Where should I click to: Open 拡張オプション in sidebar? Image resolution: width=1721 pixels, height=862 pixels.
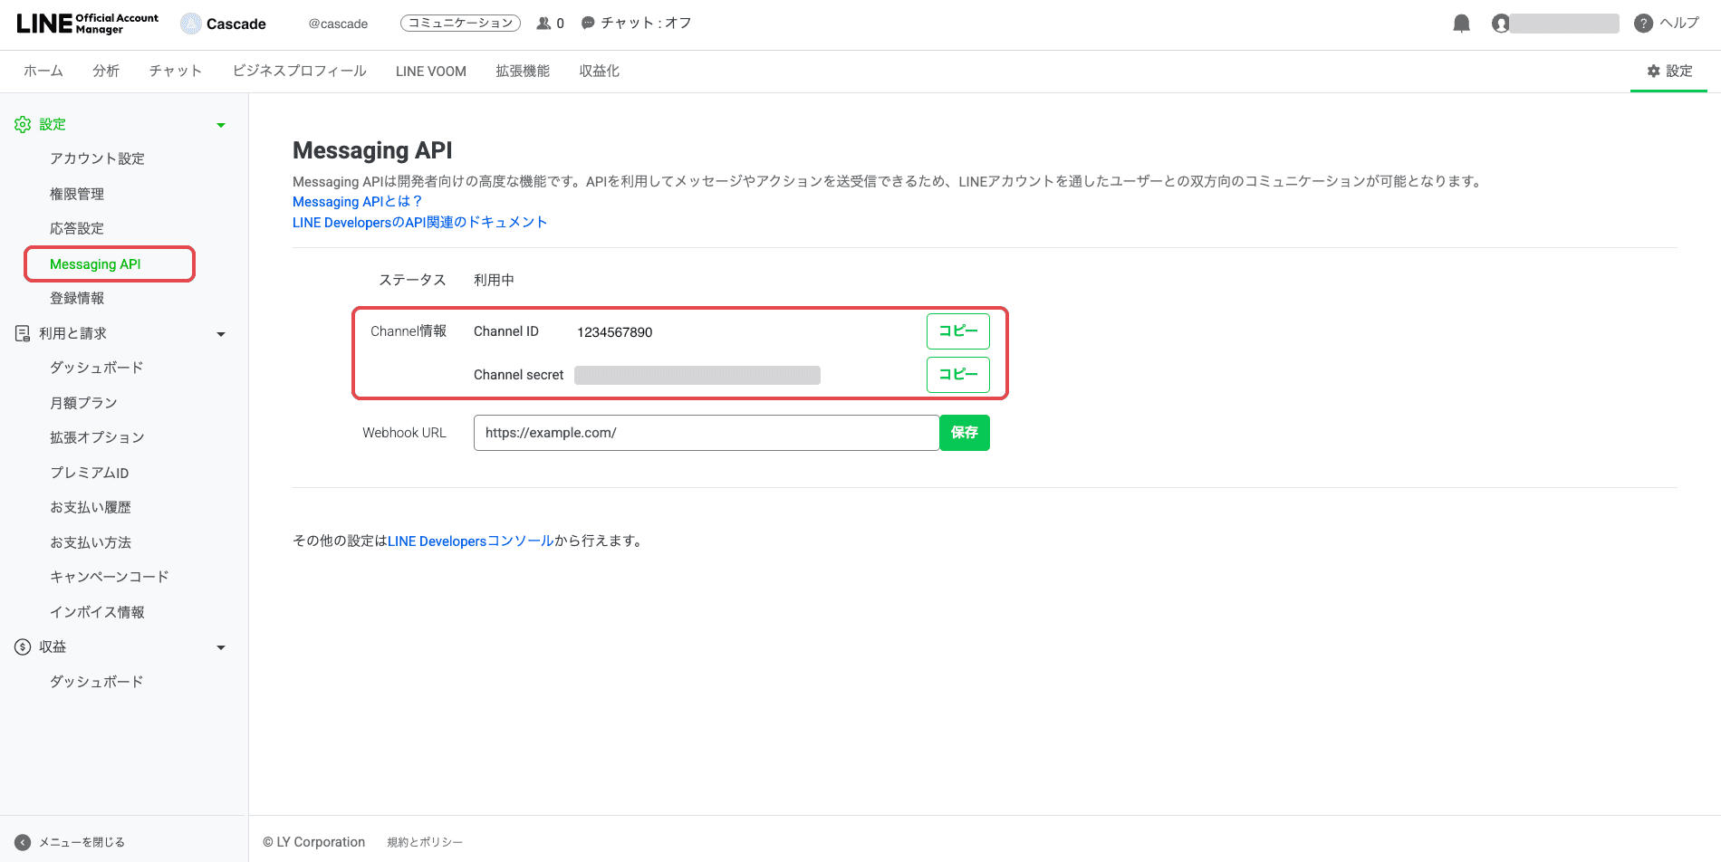pyautogui.click(x=97, y=437)
